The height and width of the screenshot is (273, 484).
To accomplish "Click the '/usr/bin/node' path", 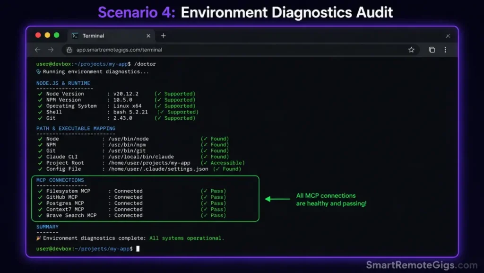I will pyautogui.click(x=129, y=139).
